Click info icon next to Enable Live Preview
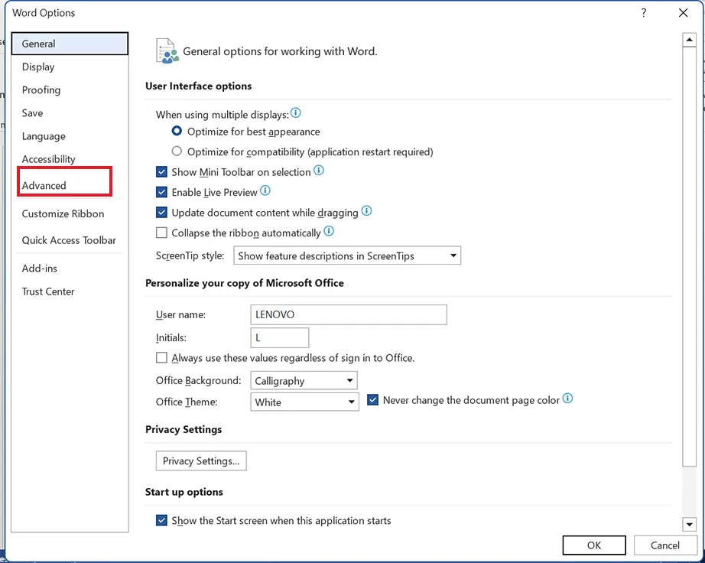The height and width of the screenshot is (563, 705). click(x=265, y=190)
